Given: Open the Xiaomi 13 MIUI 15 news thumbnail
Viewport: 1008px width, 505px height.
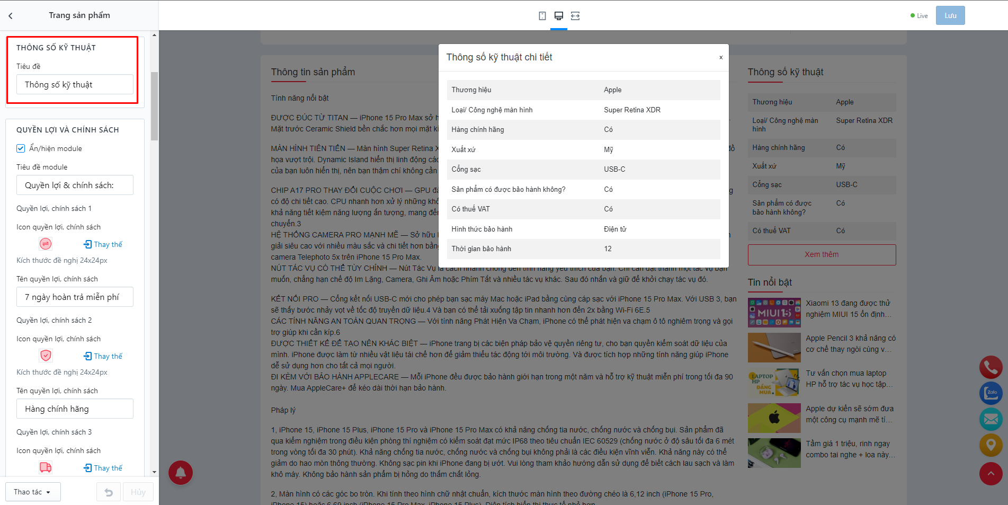Looking at the screenshot, I should pos(774,312).
